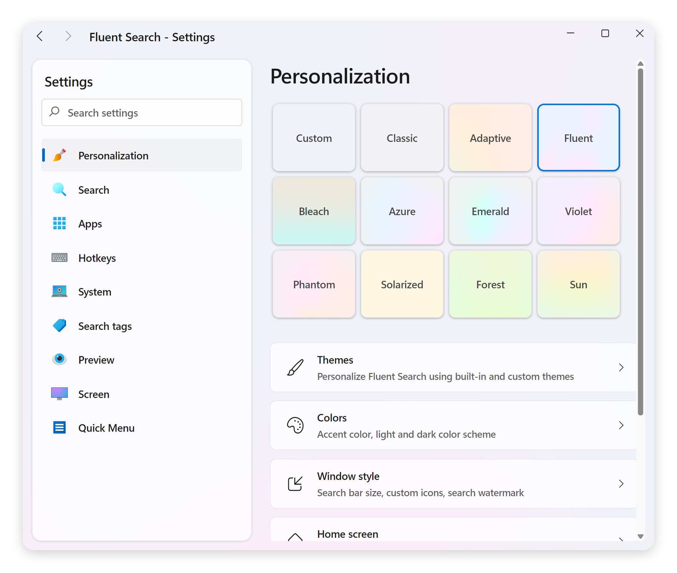The image size is (677, 573).
Task: Click into the Search settings field
Action: pyautogui.click(x=142, y=112)
